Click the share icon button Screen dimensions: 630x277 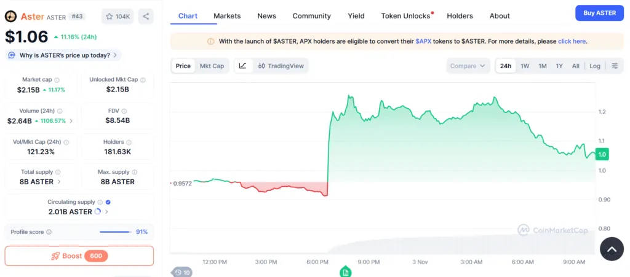coord(146,17)
